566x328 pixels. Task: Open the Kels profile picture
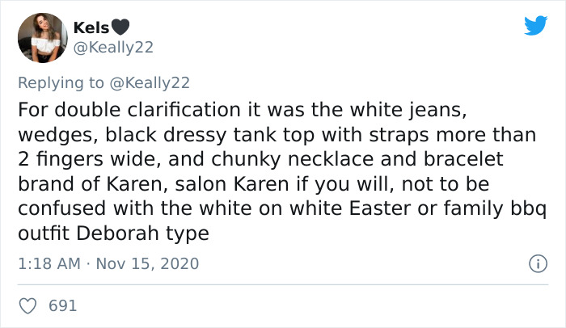click(x=41, y=38)
